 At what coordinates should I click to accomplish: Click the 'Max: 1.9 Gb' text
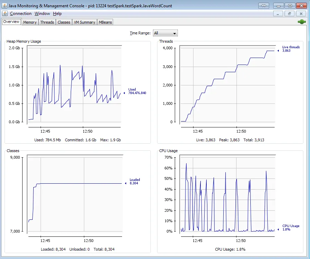[110, 140]
